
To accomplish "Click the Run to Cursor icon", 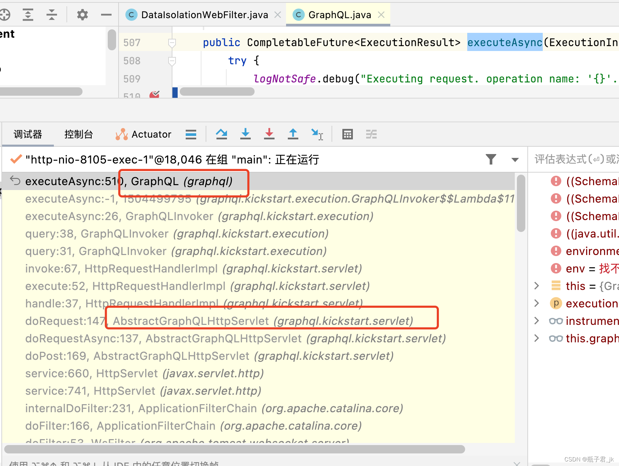I will (317, 134).
